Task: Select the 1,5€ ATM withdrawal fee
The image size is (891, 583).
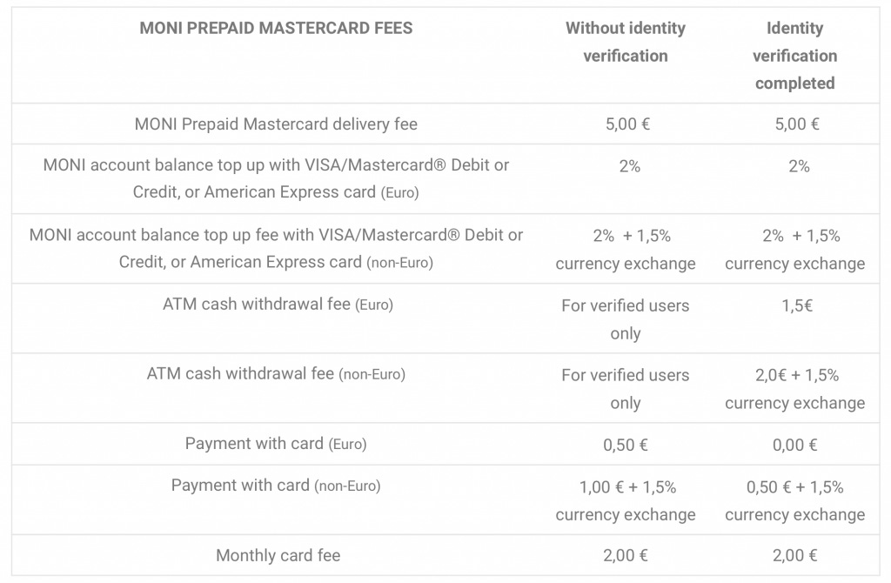Action: tap(797, 305)
